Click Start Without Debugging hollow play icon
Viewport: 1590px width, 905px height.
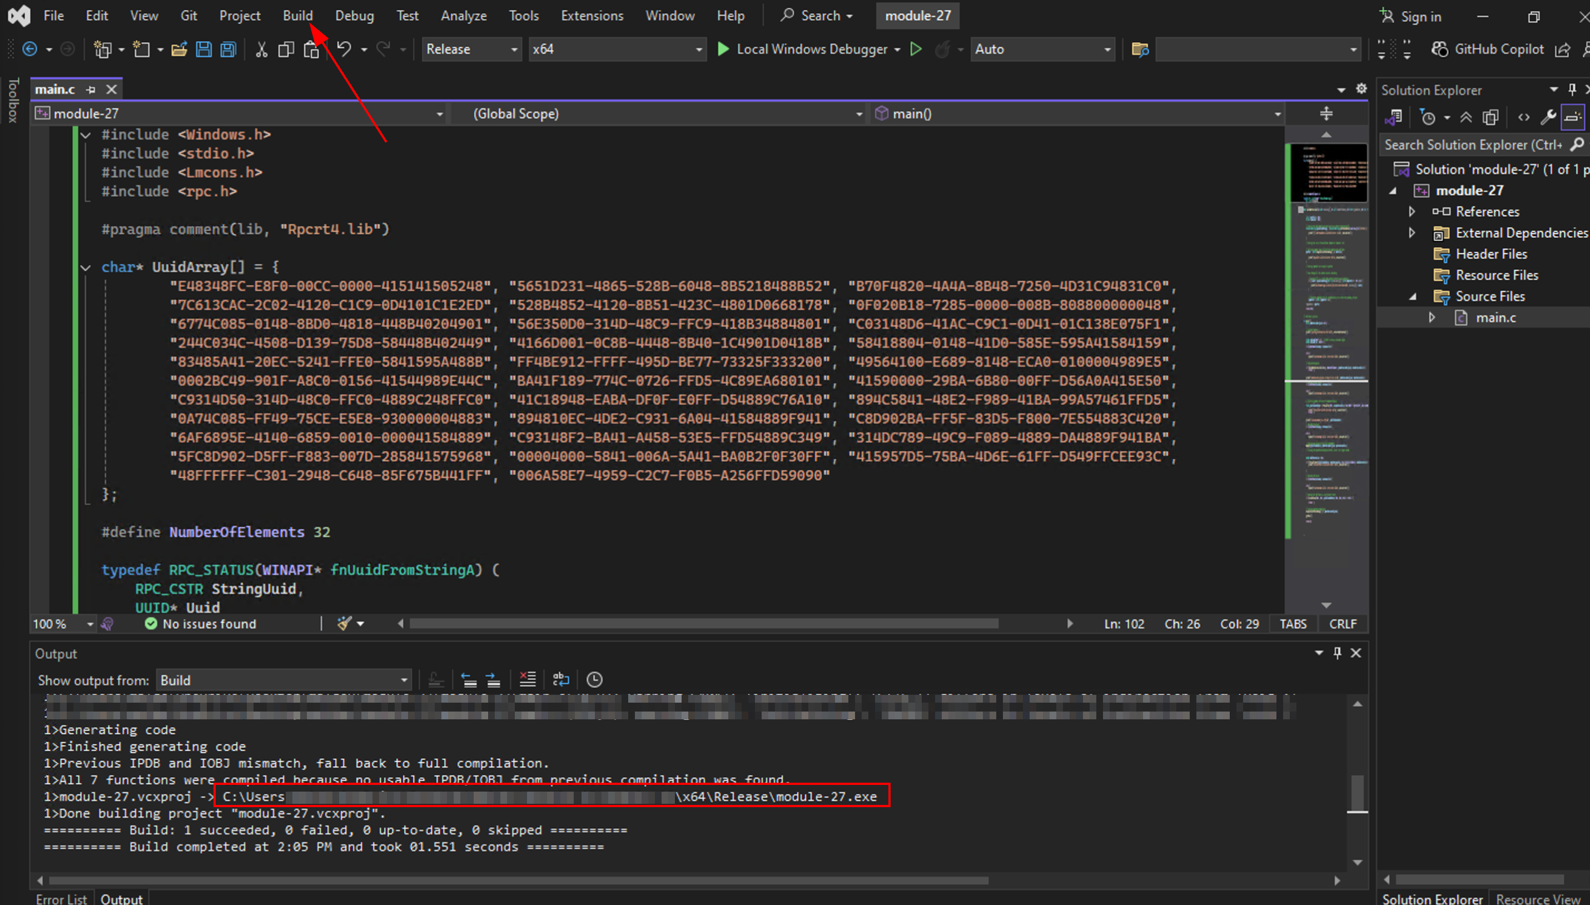pyautogui.click(x=916, y=49)
